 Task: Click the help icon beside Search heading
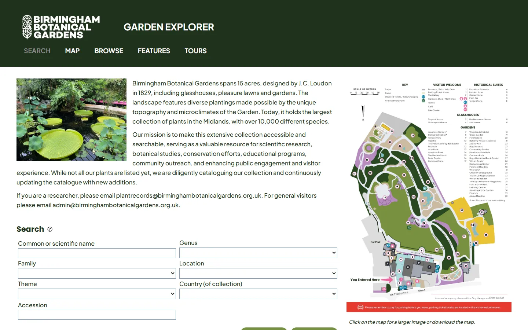[50, 229]
